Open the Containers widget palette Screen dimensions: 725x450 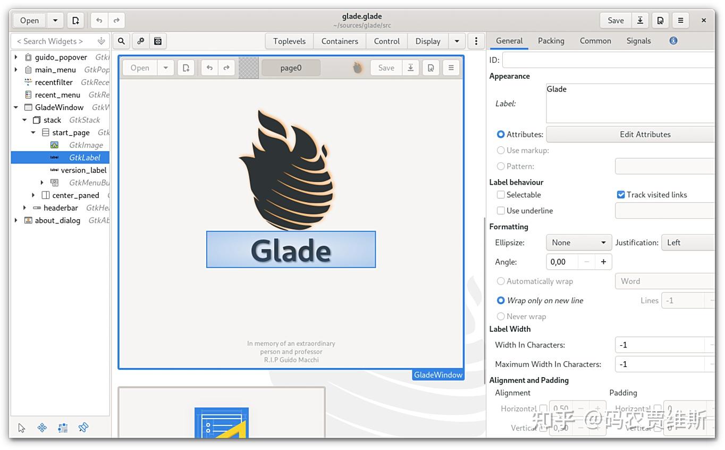pos(340,41)
